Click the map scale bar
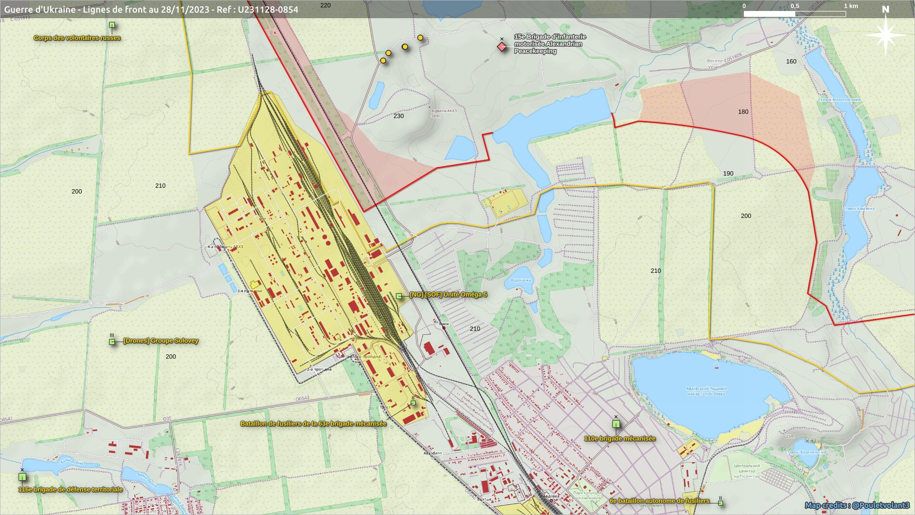The image size is (915, 515). (x=794, y=14)
